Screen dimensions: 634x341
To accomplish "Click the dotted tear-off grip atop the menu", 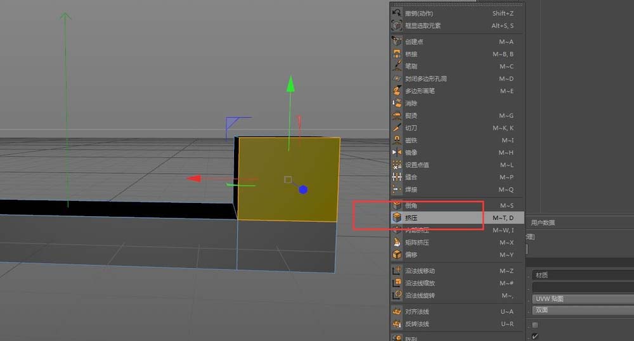I will [457, 4].
